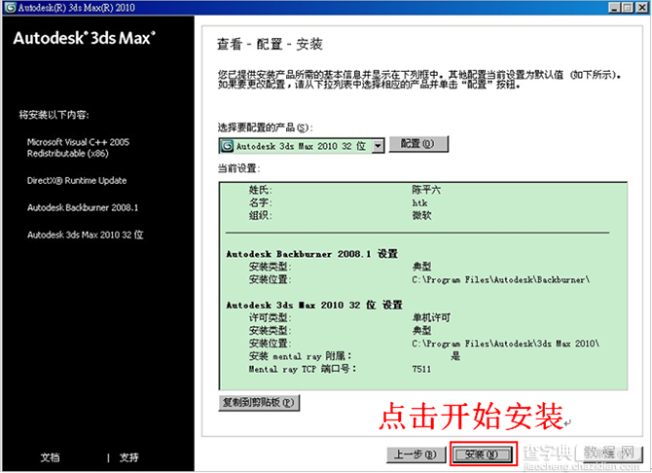Open the 文档 documentation link
Image resolution: width=652 pixels, height=473 pixels.
tap(50, 457)
